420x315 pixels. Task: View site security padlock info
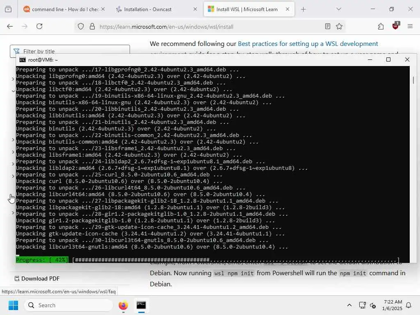(92, 26)
